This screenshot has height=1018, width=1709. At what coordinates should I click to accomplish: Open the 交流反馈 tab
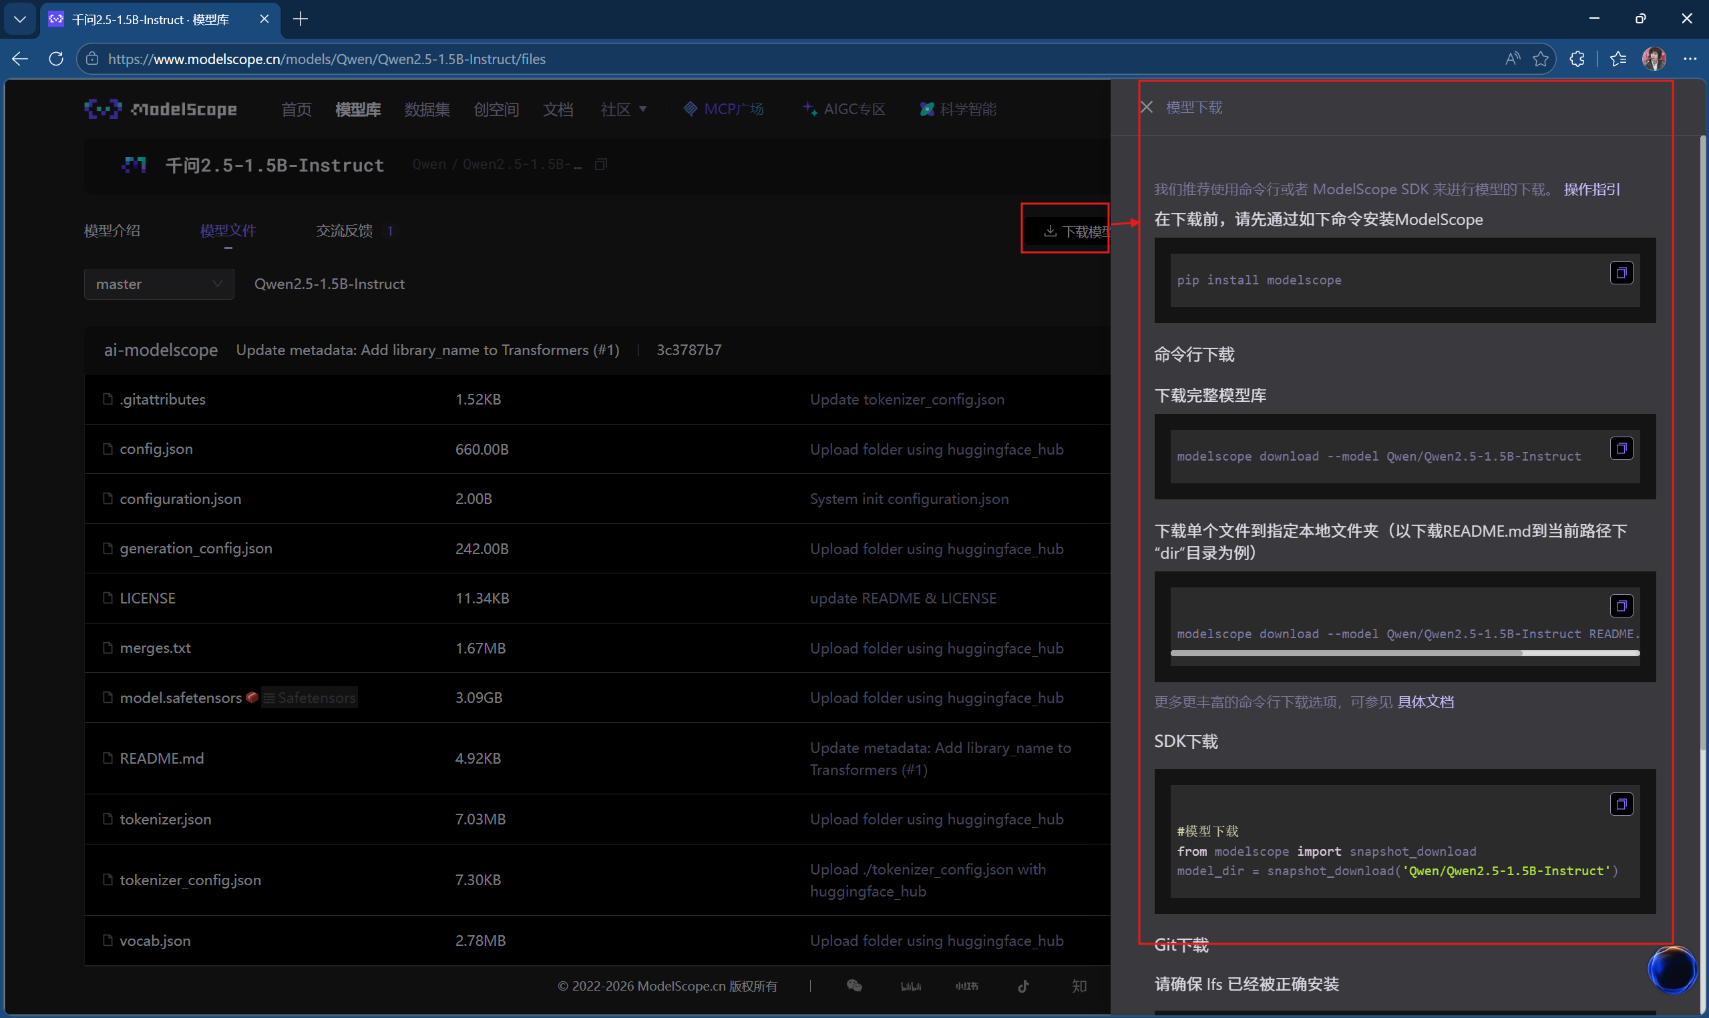pyautogui.click(x=345, y=230)
